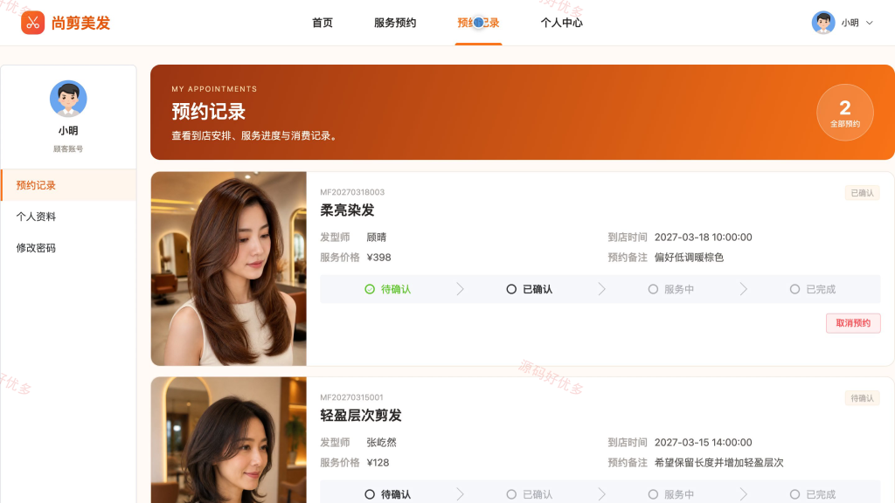Click the 全部预约 count badge

(x=845, y=113)
